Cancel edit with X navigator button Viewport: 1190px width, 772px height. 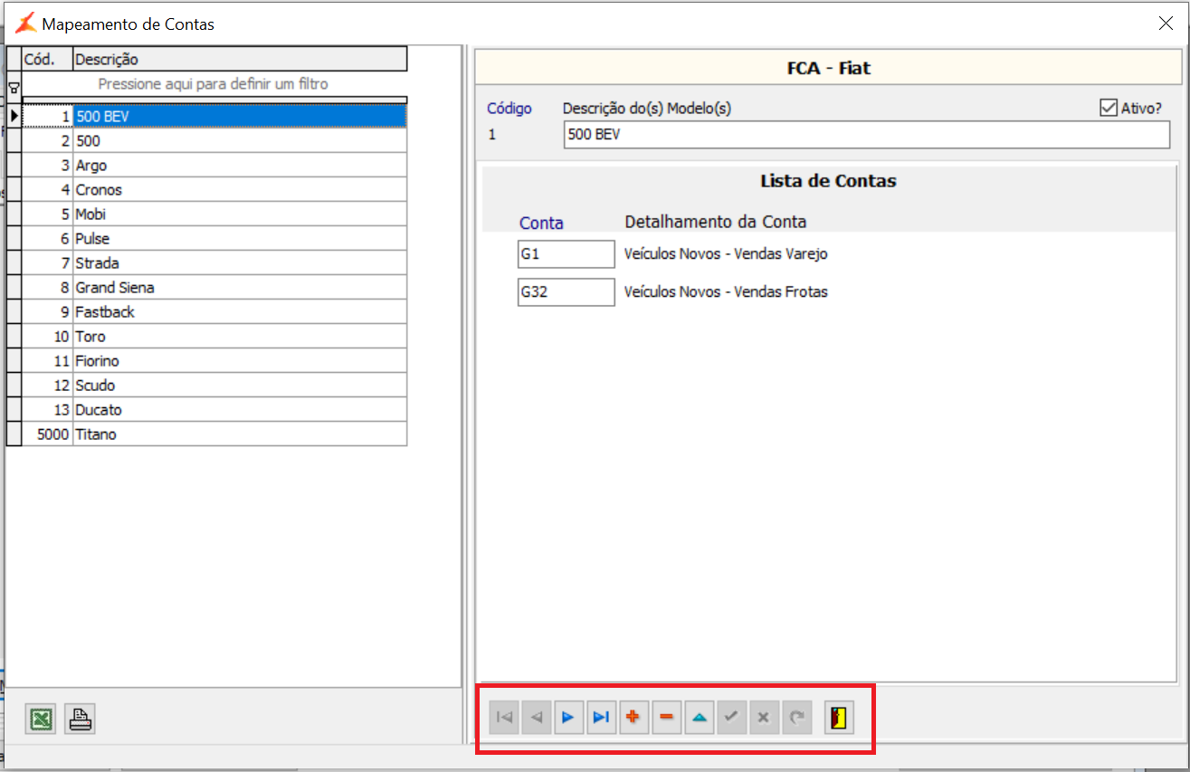(765, 718)
